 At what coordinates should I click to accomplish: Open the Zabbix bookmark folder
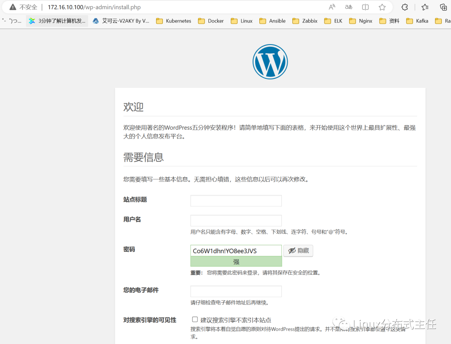pyautogui.click(x=305, y=21)
